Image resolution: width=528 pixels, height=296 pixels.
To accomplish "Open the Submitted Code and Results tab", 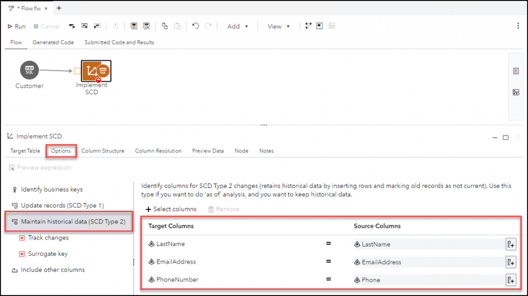I will click(119, 42).
